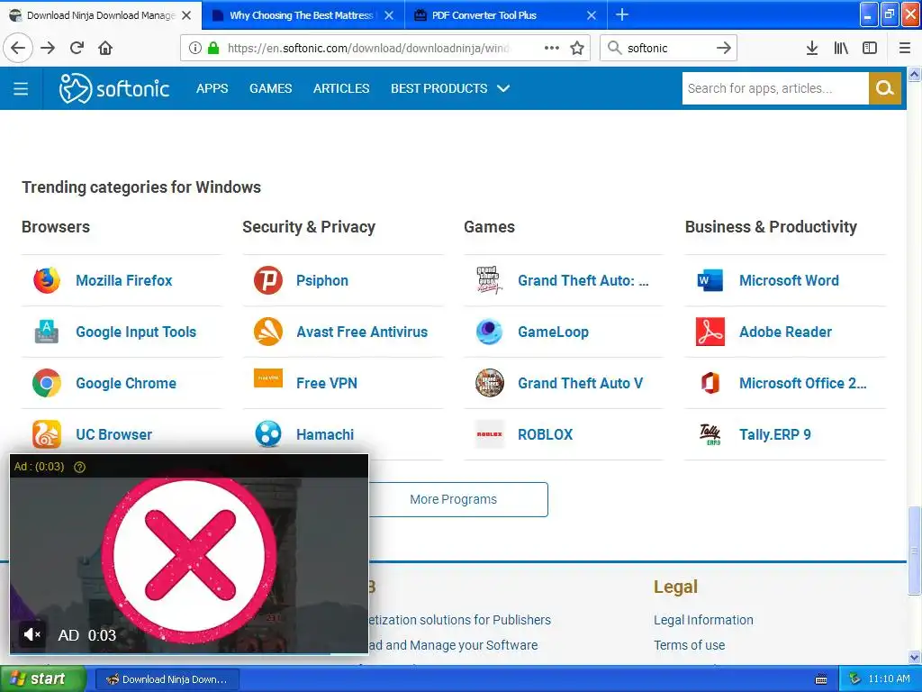Click the Tally.ERP 9 icon
The width and height of the screenshot is (922, 692).
pos(710,434)
